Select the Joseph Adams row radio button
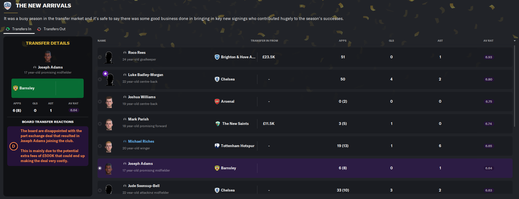519x199 pixels. [100, 168]
